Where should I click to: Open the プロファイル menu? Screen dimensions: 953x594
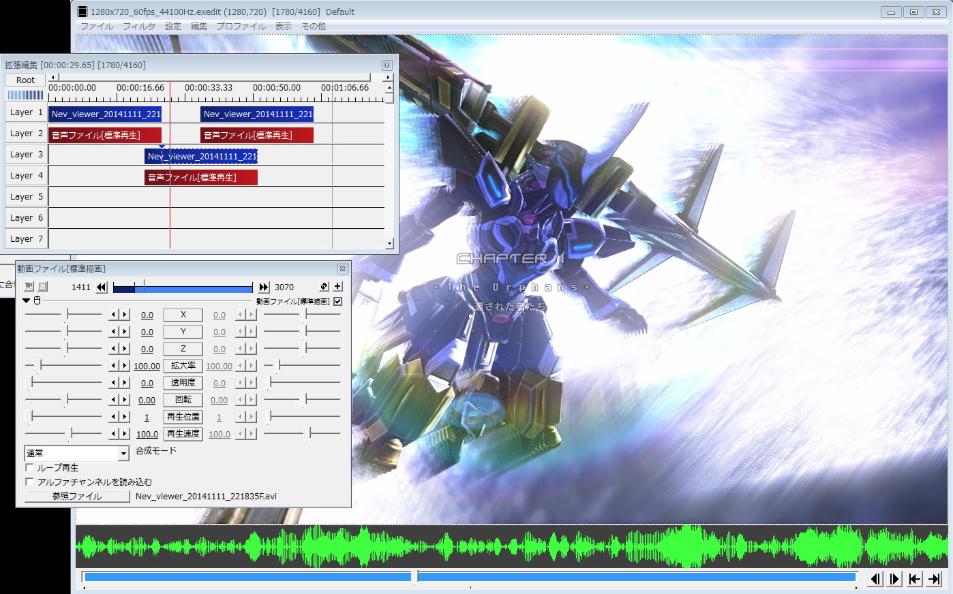click(x=241, y=27)
